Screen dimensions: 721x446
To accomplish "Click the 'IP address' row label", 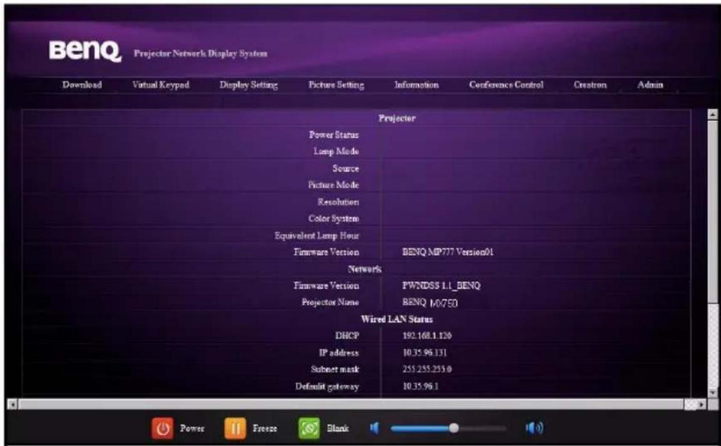I will tap(339, 353).
